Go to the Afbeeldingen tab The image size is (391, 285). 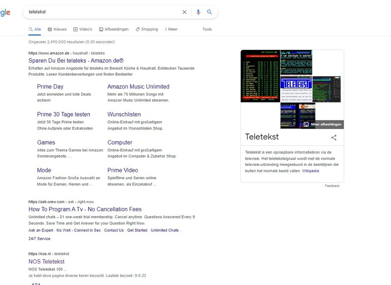[x=114, y=29]
